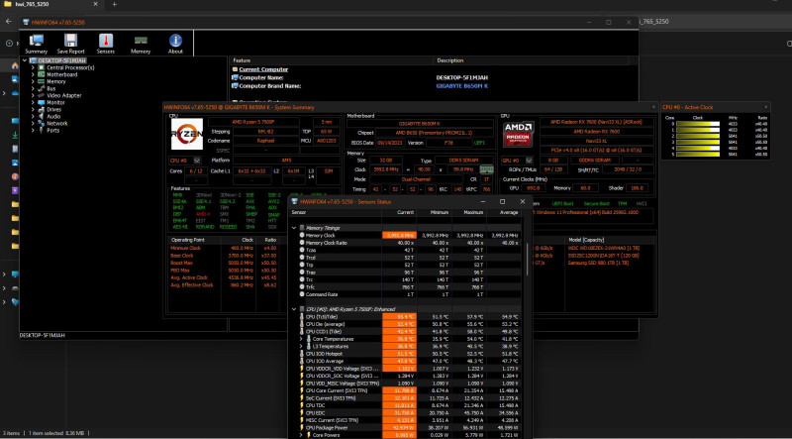Viewport: 792px width, 439px height.
Task: Select the Audio item in hardware tree
Action: (x=53, y=116)
